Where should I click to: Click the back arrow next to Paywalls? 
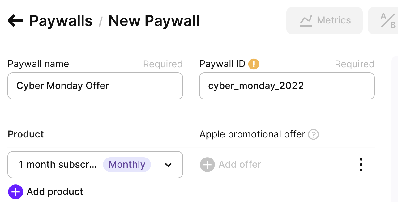(15, 21)
